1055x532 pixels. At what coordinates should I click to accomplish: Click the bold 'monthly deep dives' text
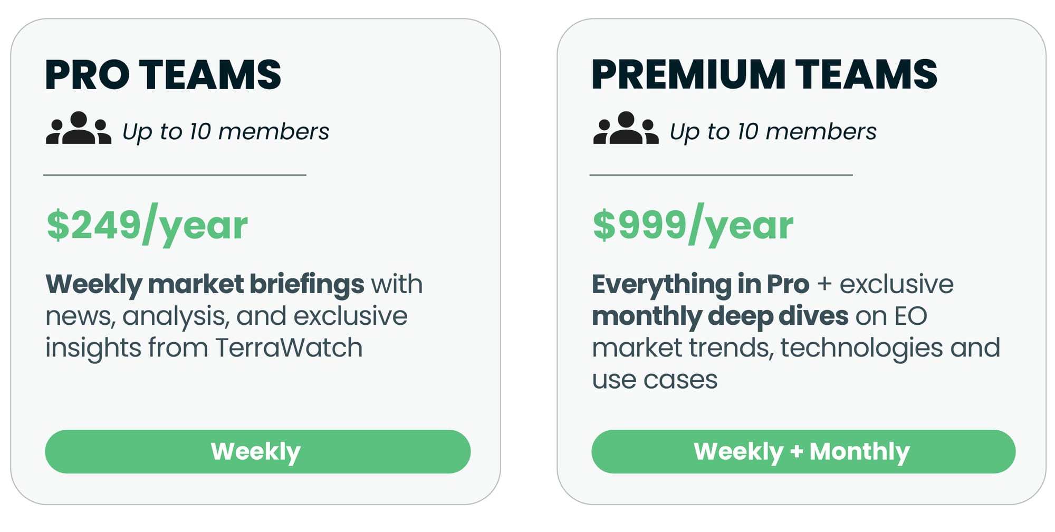click(720, 317)
